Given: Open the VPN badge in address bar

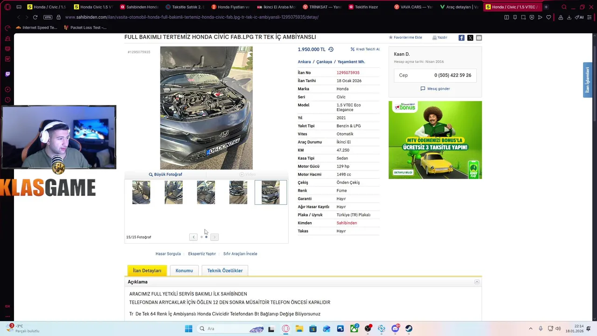Looking at the screenshot, I should click(48, 17).
